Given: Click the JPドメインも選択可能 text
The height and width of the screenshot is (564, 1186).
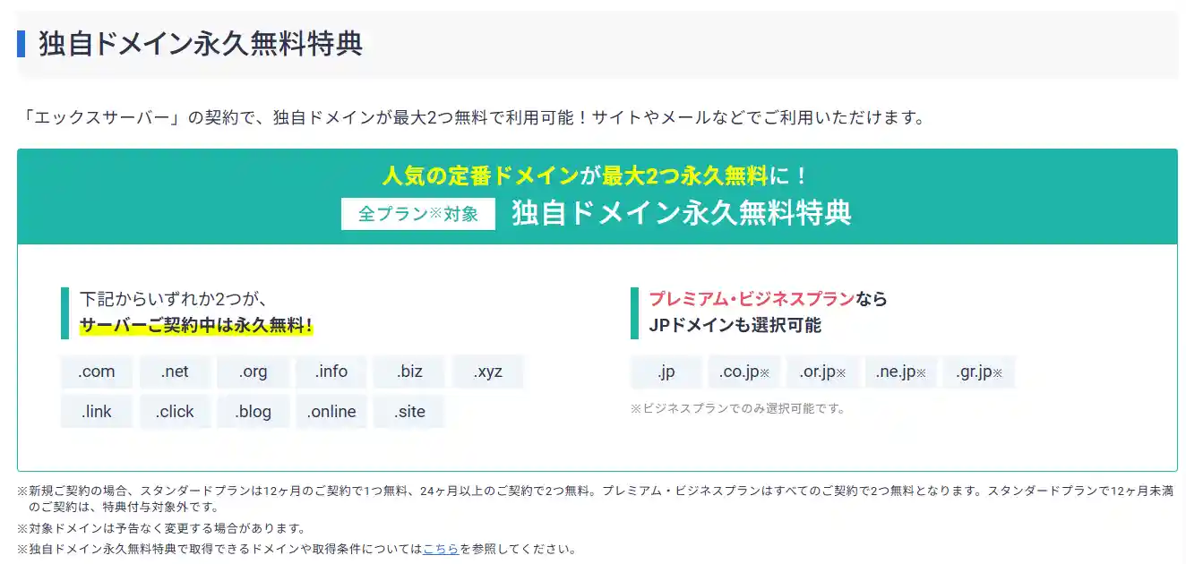Looking at the screenshot, I should (735, 325).
